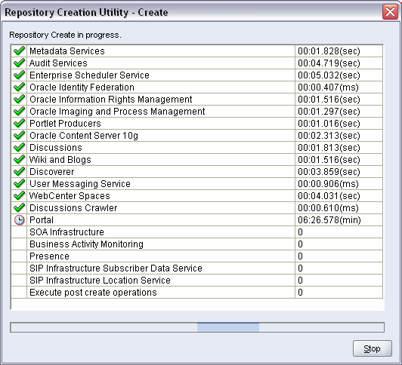The image size is (402, 365).
Task: Select the Presence row text
Action: pos(49,256)
